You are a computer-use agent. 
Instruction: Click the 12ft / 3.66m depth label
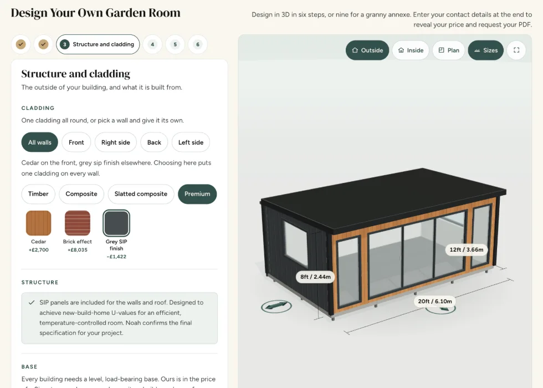[467, 250]
